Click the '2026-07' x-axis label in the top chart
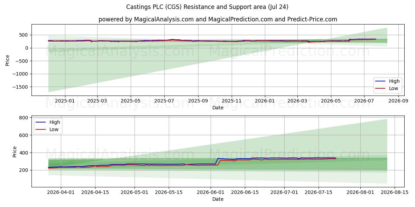Screen dimensions: 415x207 pyautogui.click(x=364, y=101)
